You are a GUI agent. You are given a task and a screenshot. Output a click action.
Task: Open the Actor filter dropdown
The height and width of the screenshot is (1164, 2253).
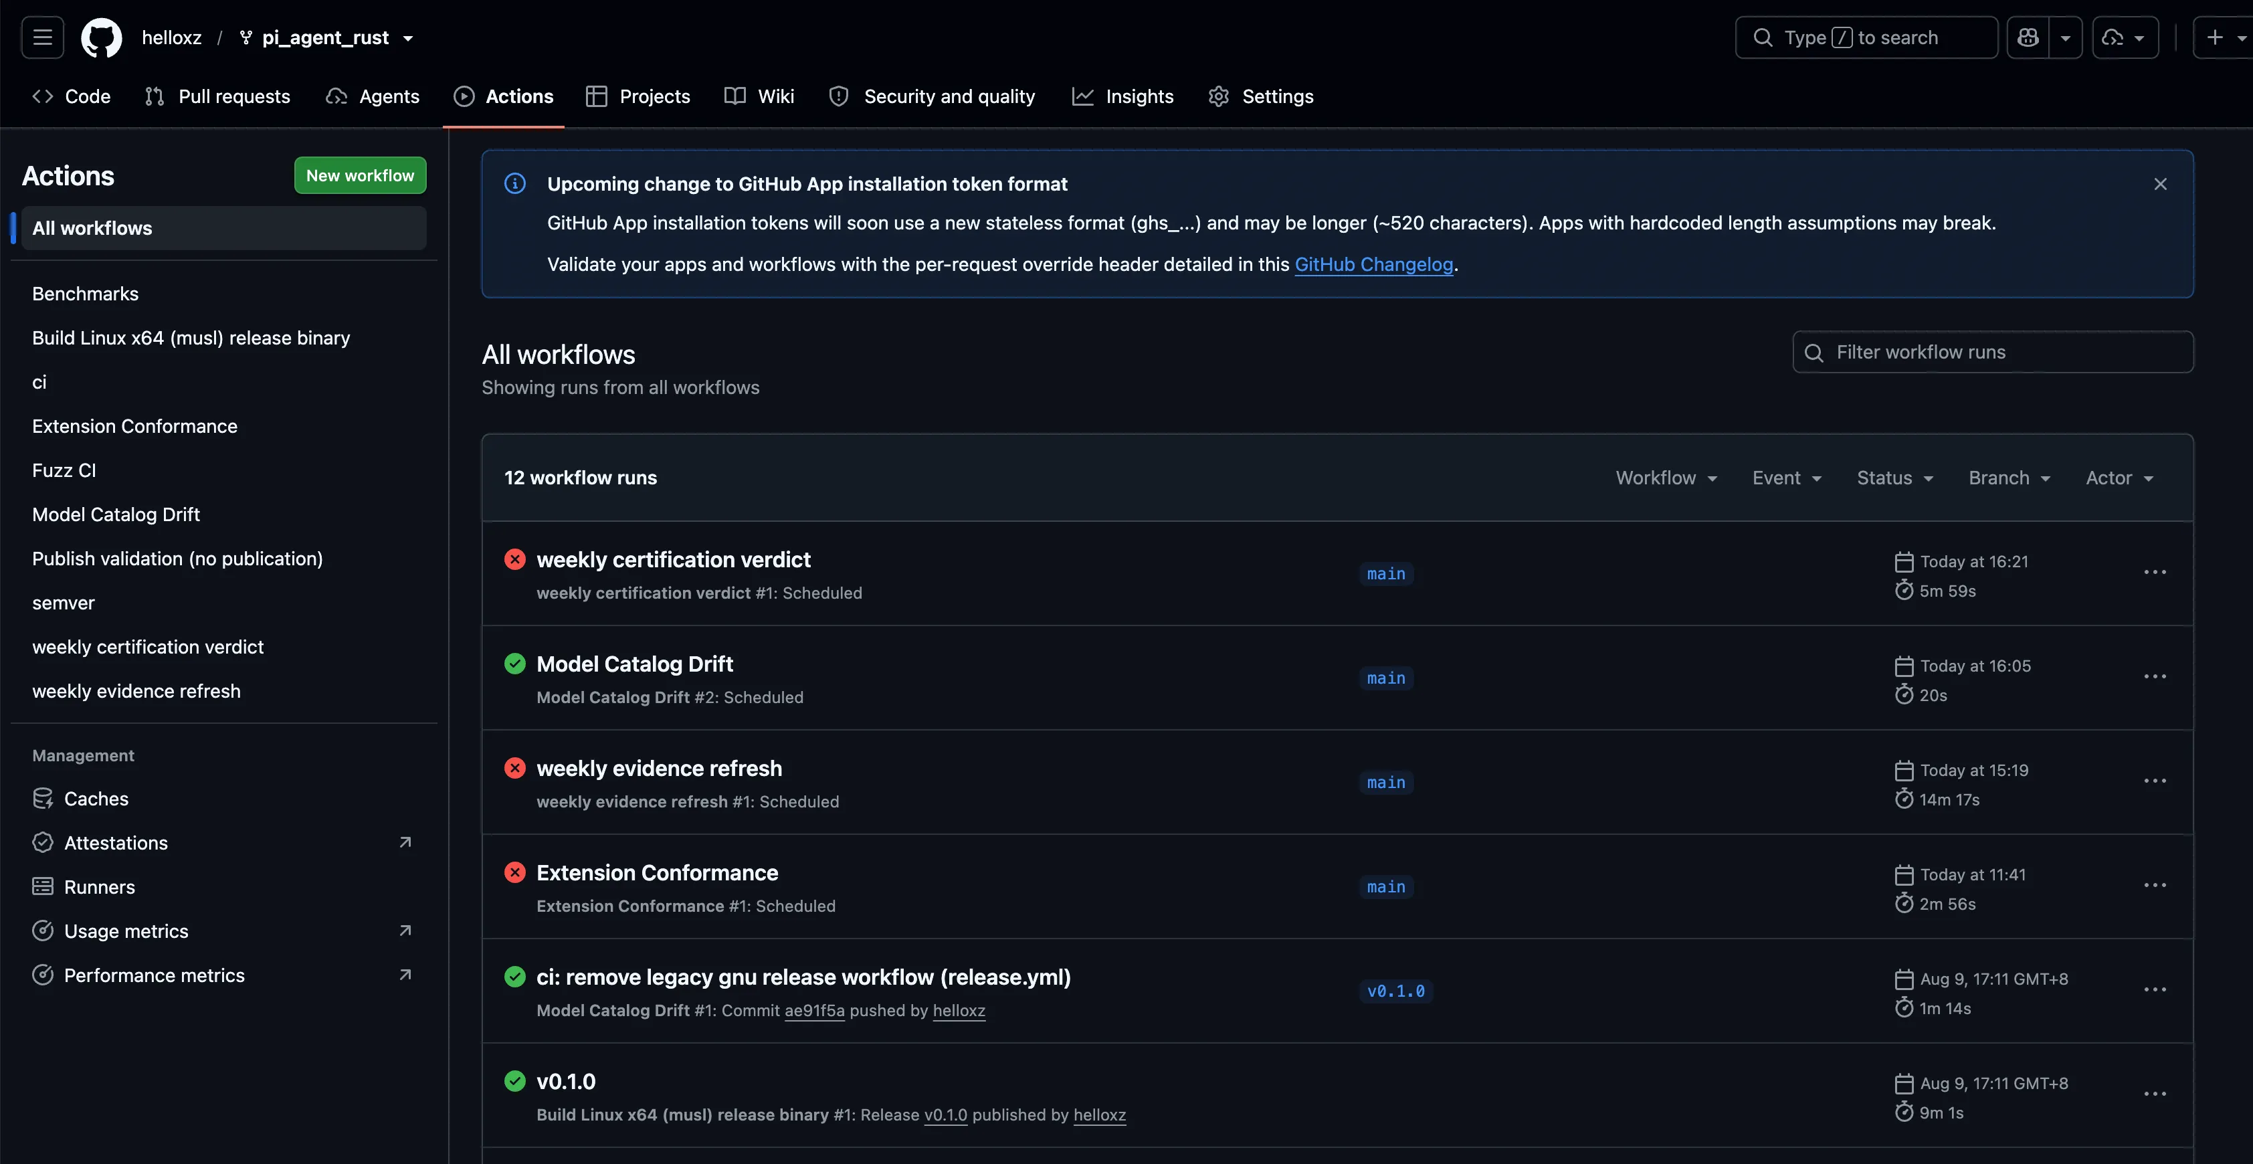(x=2119, y=478)
